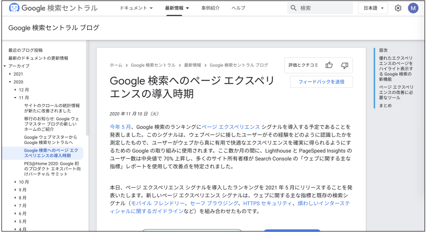The width and height of the screenshot is (427, 233).
Task: Open the HTTPS セキュリティ link
Action: point(267,203)
